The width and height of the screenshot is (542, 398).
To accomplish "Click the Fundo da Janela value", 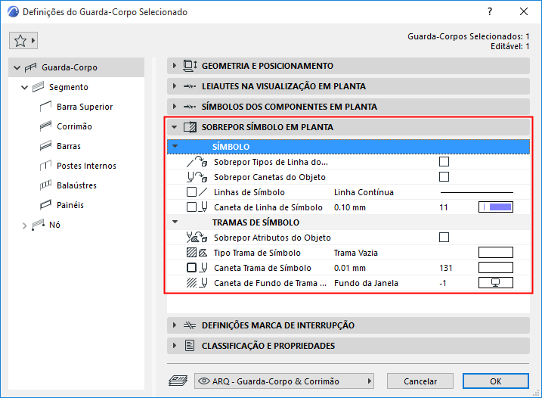I will 366,283.
